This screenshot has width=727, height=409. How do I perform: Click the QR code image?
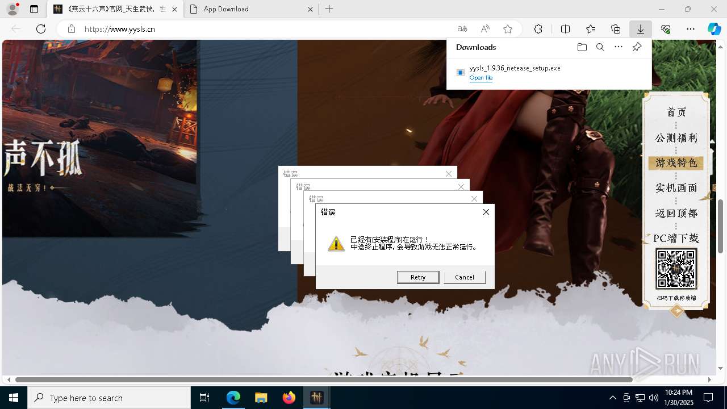[676, 269]
